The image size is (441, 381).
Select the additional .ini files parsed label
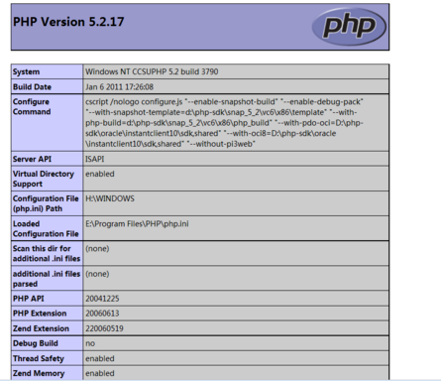click(x=47, y=279)
